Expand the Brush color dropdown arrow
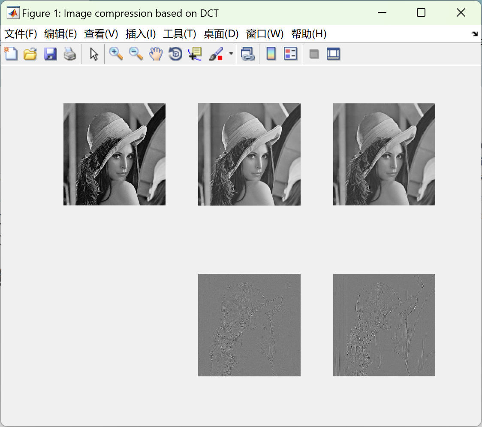The height and width of the screenshot is (427, 482). pyautogui.click(x=231, y=54)
